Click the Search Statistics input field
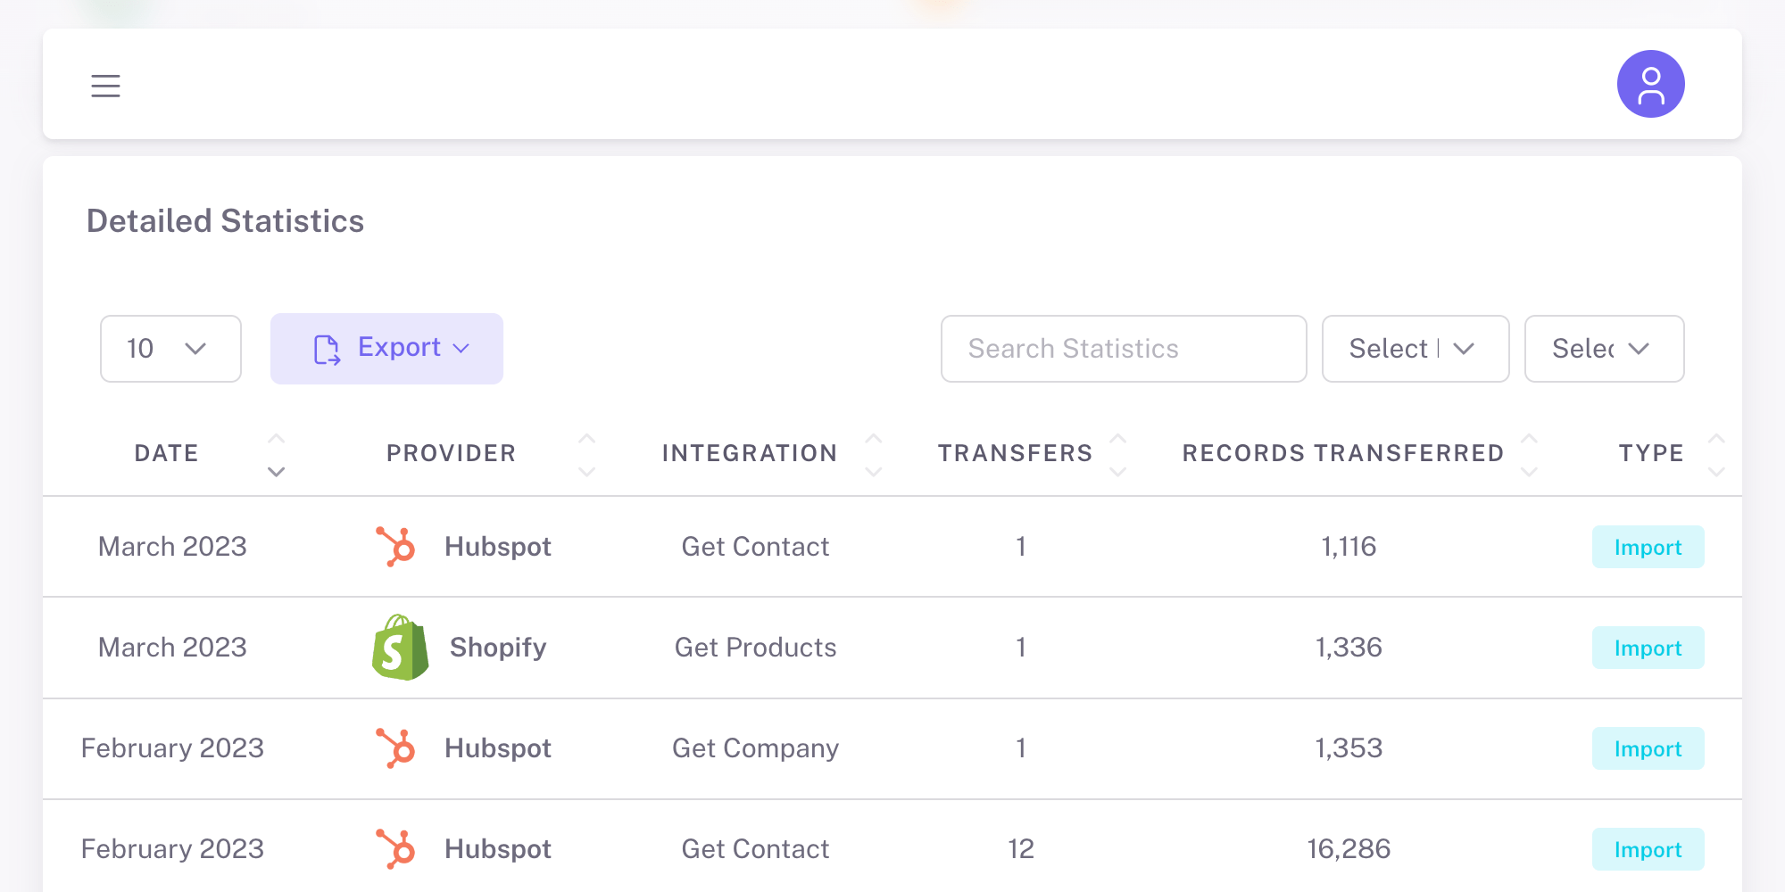 coord(1123,349)
